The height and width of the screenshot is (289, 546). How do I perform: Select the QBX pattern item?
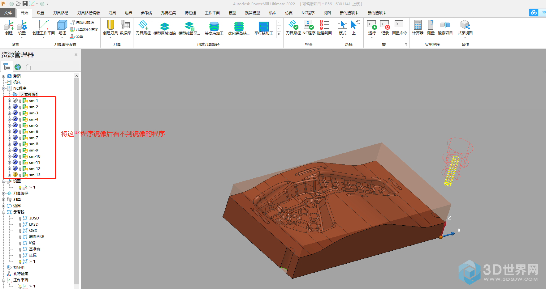click(33, 231)
